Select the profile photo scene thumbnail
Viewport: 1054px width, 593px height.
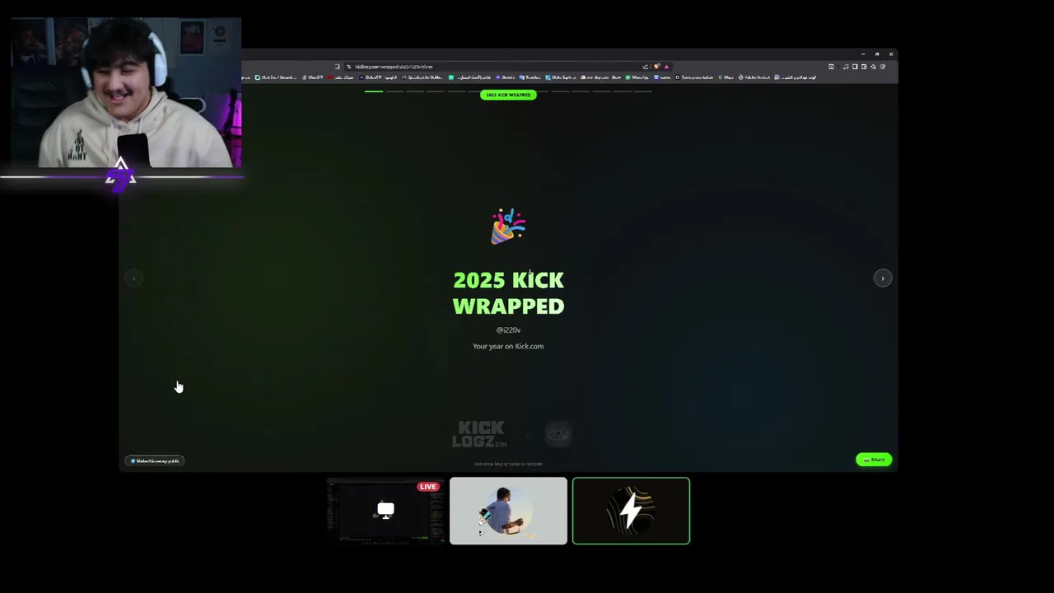(508, 511)
